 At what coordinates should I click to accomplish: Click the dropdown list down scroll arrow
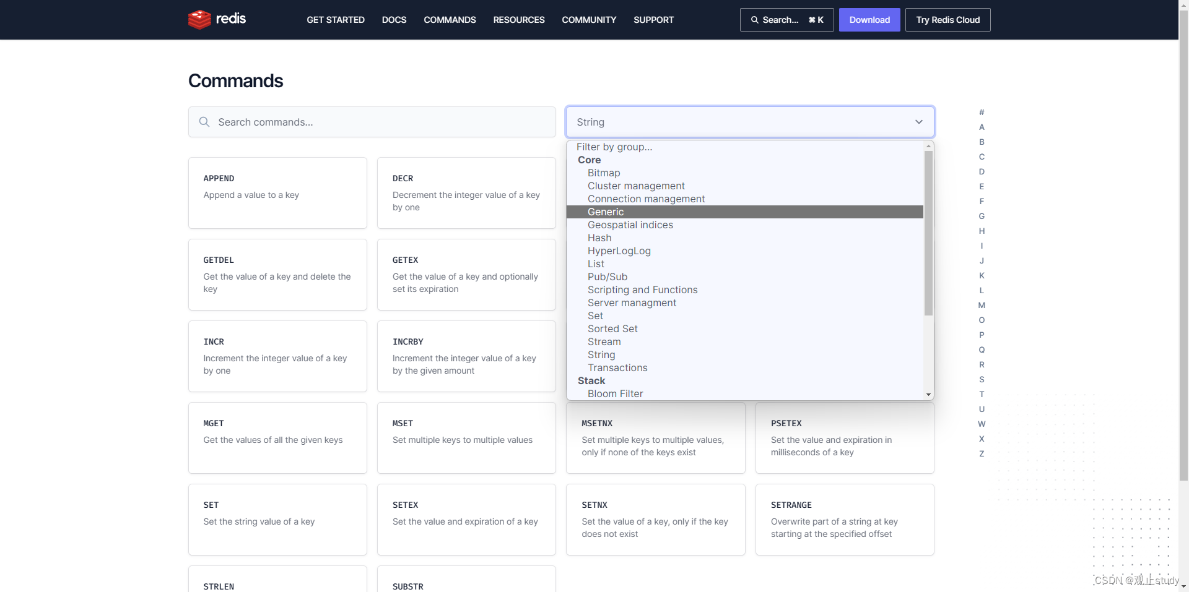[x=928, y=394]
